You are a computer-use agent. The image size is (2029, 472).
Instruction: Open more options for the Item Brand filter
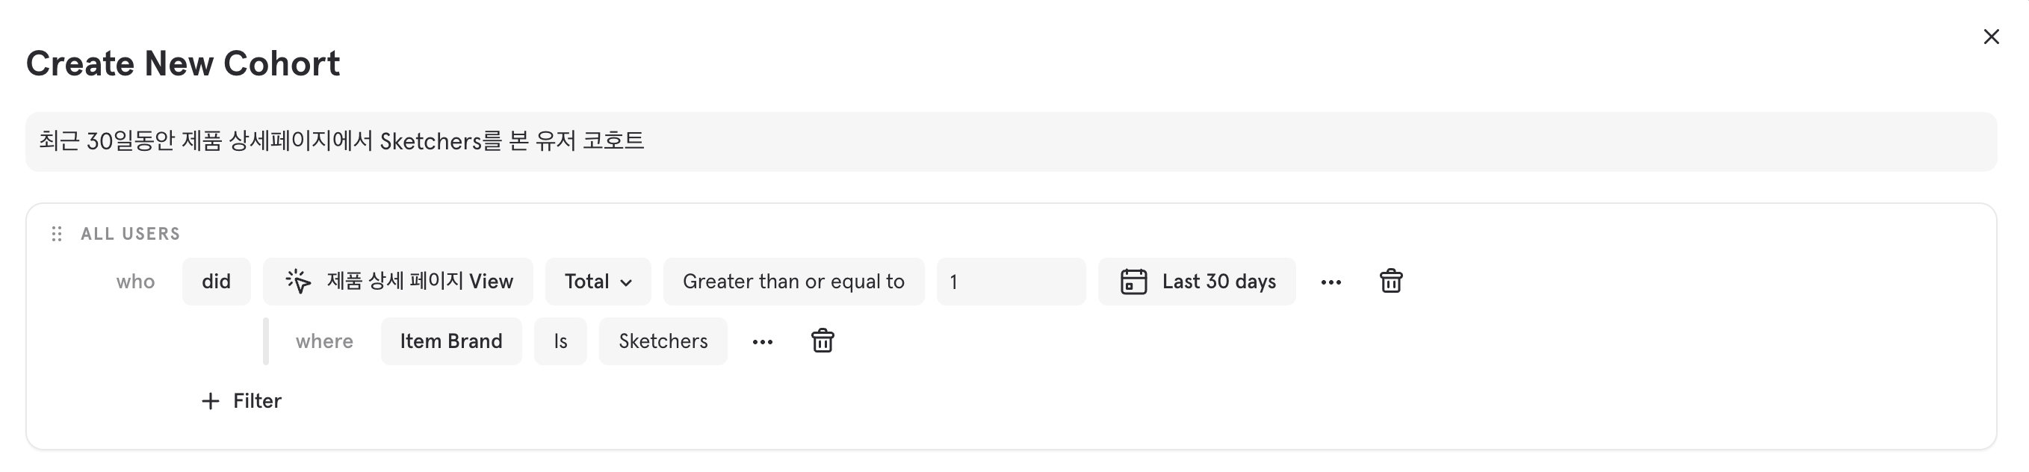pos(763,342)
